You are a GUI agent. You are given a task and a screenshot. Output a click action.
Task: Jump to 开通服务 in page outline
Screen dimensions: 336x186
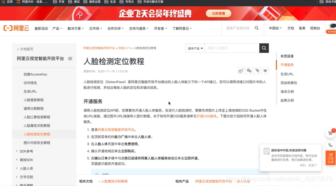click(287, 65)
